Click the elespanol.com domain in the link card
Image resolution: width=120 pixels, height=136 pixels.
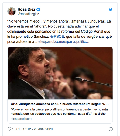(21, 119)
